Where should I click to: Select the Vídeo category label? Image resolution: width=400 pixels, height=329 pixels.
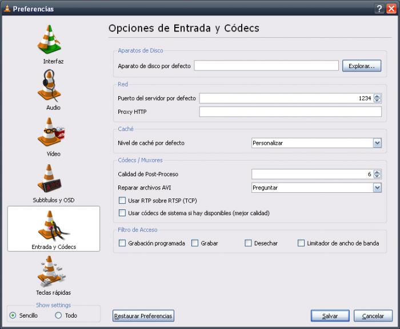54,154
